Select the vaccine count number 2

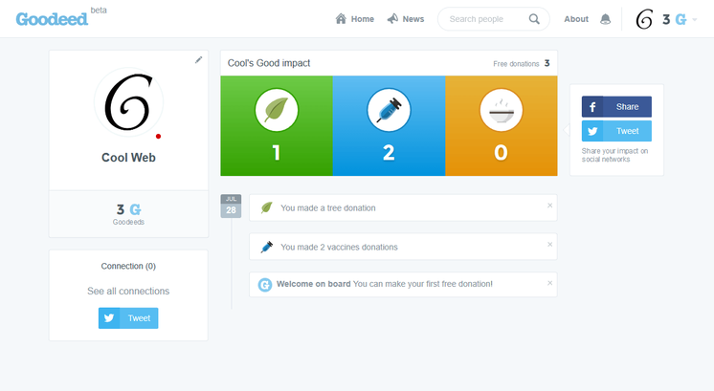point(389,153)
